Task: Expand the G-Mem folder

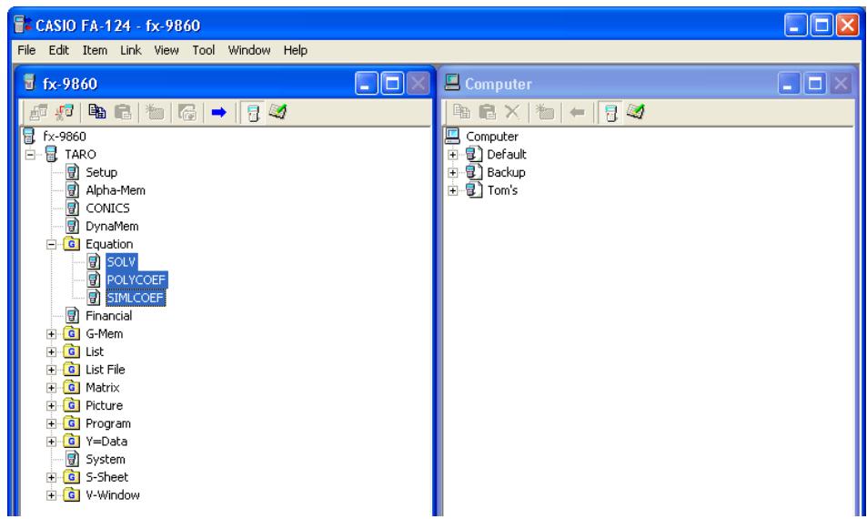Action: tap(52, 333)
